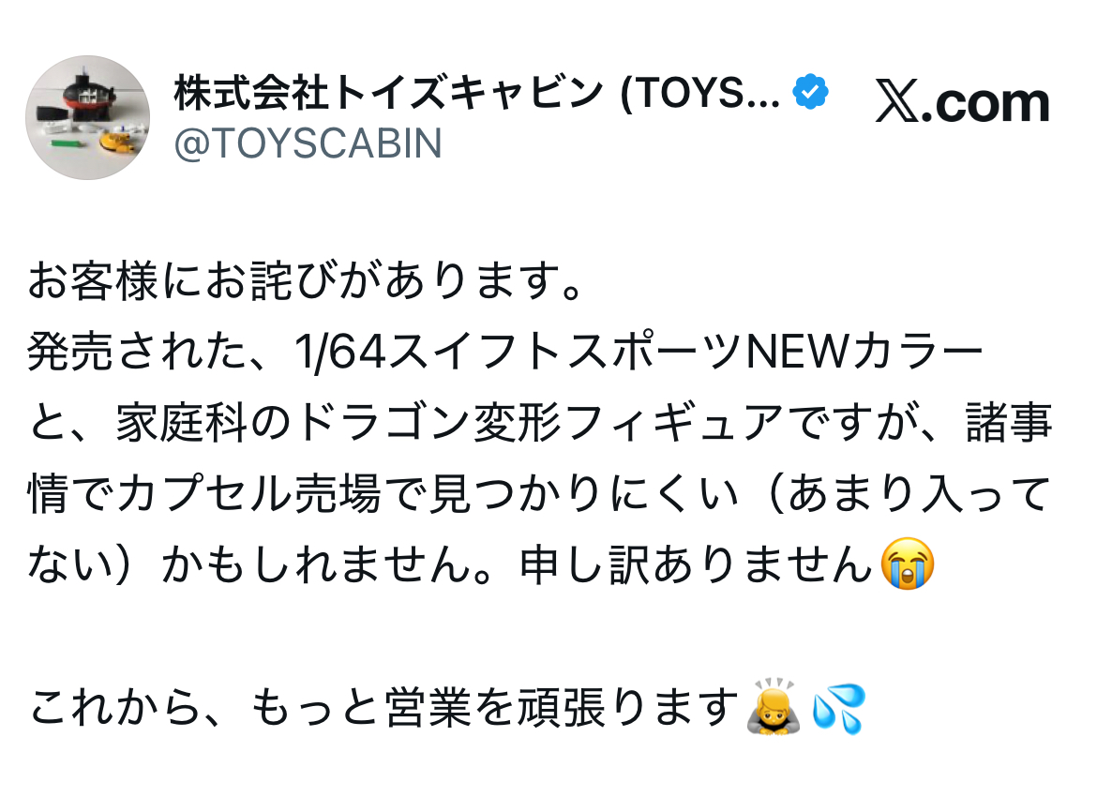Click the blue sweat droplets emoji

tap(839, 708)
